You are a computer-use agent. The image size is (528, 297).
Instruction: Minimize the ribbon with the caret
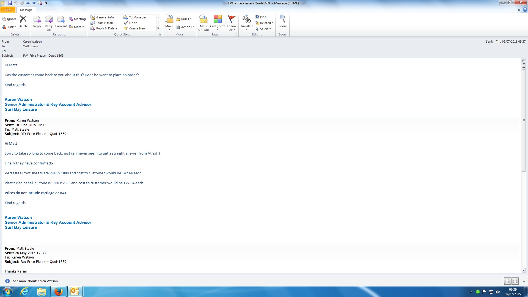point(519,10)
